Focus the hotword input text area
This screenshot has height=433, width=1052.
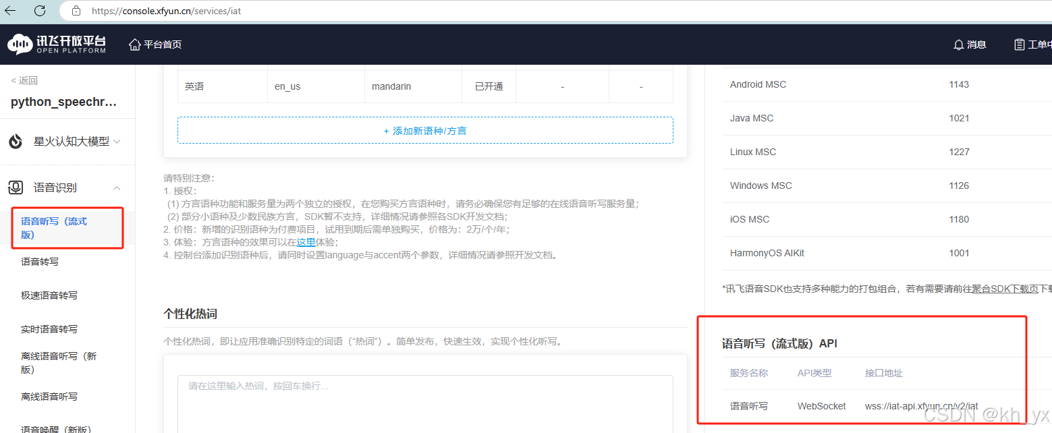[x=425, y=404]
